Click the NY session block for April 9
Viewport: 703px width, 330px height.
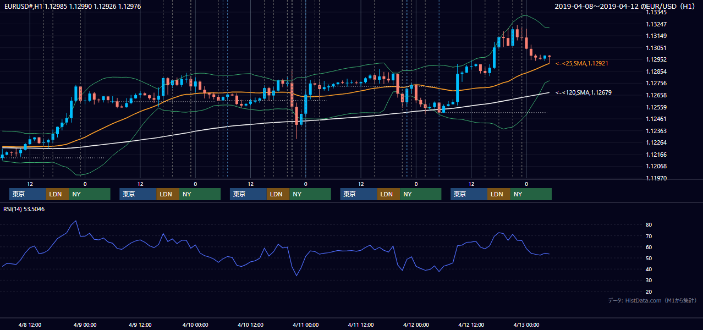click(x=200, y=194)
